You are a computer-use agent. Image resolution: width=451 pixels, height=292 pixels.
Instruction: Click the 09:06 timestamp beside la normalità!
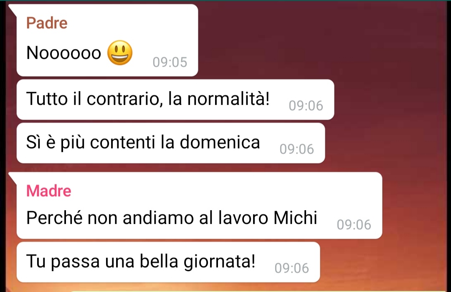[x=306, y=106]
